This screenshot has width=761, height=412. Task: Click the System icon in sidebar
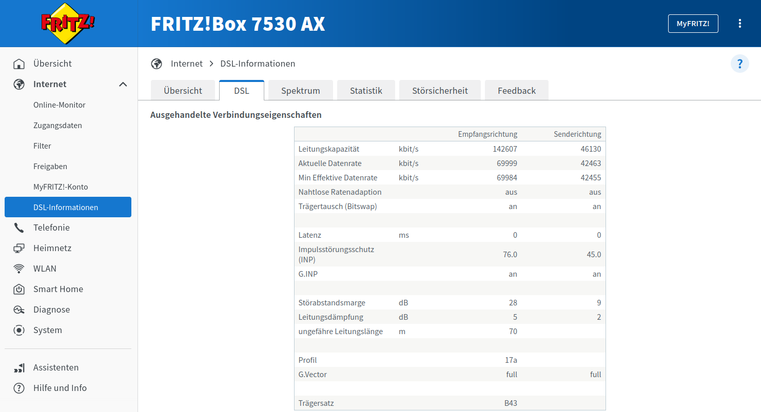(19, 330)
